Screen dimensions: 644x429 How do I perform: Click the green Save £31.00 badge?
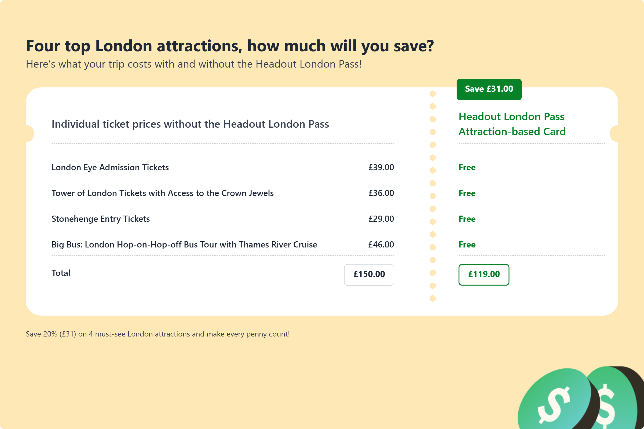coord(489,89)
